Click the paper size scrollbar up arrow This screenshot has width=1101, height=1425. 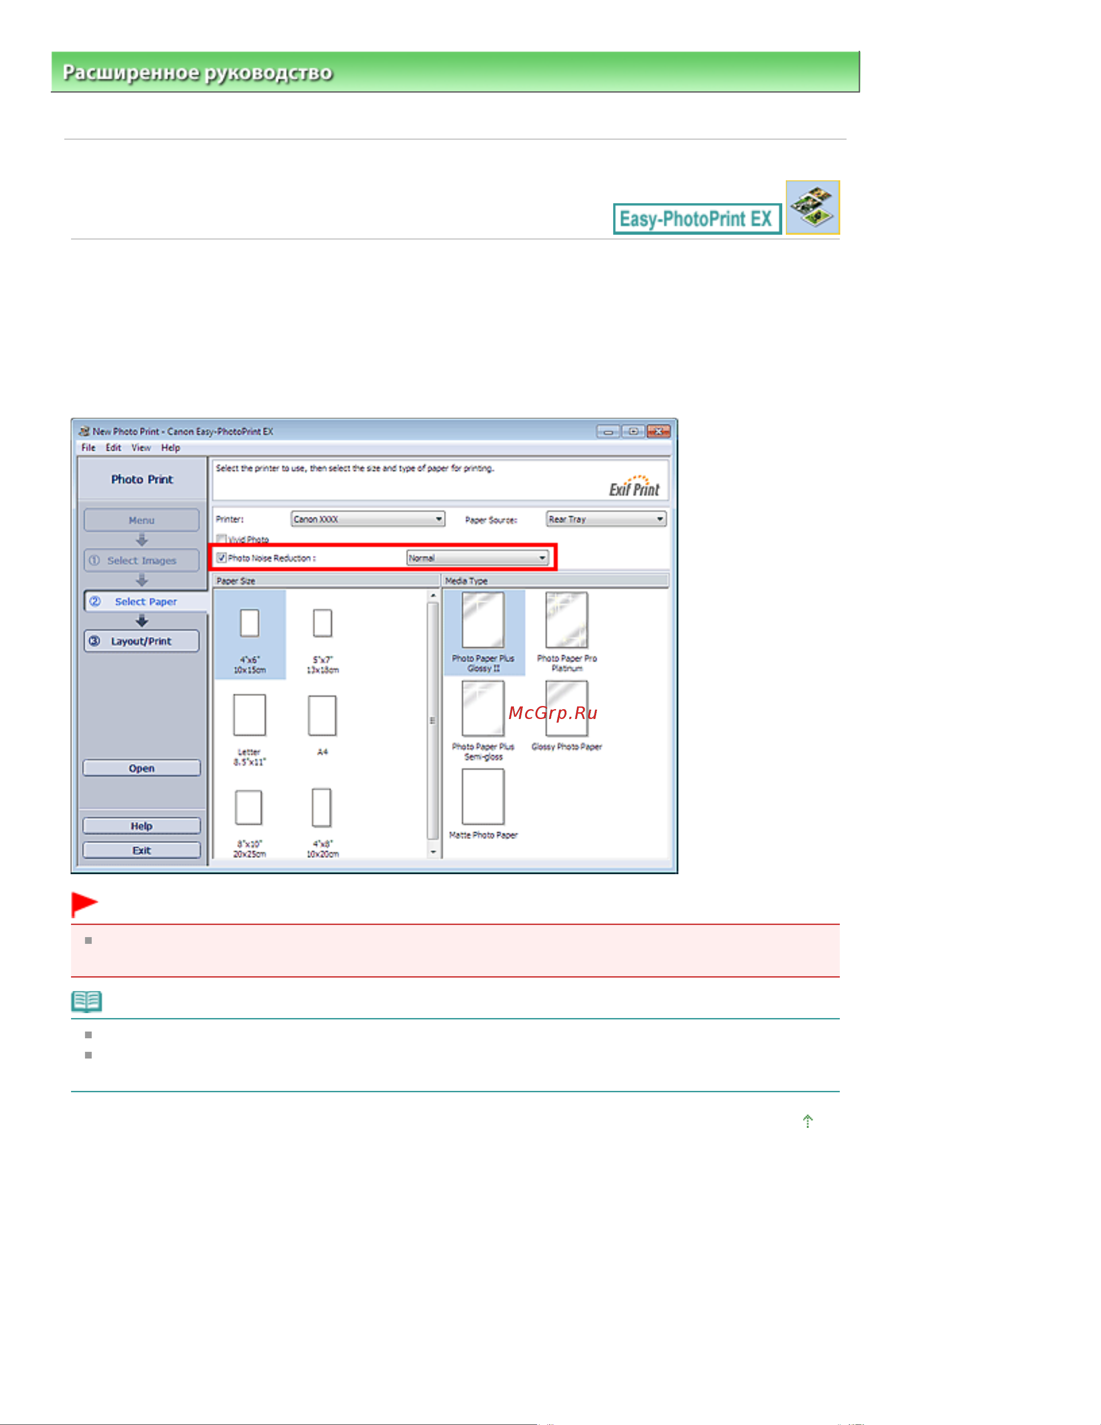433,596
